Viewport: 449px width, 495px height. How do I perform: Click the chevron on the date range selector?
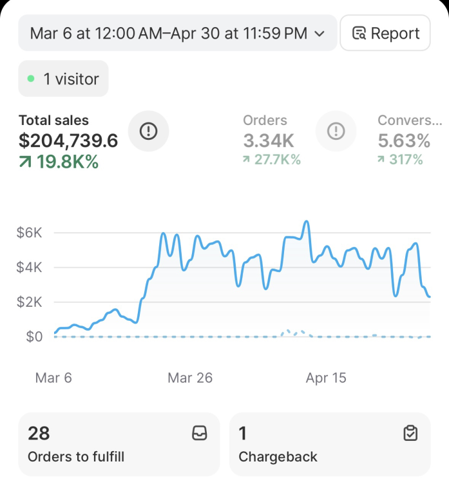[x=320, y=34]
